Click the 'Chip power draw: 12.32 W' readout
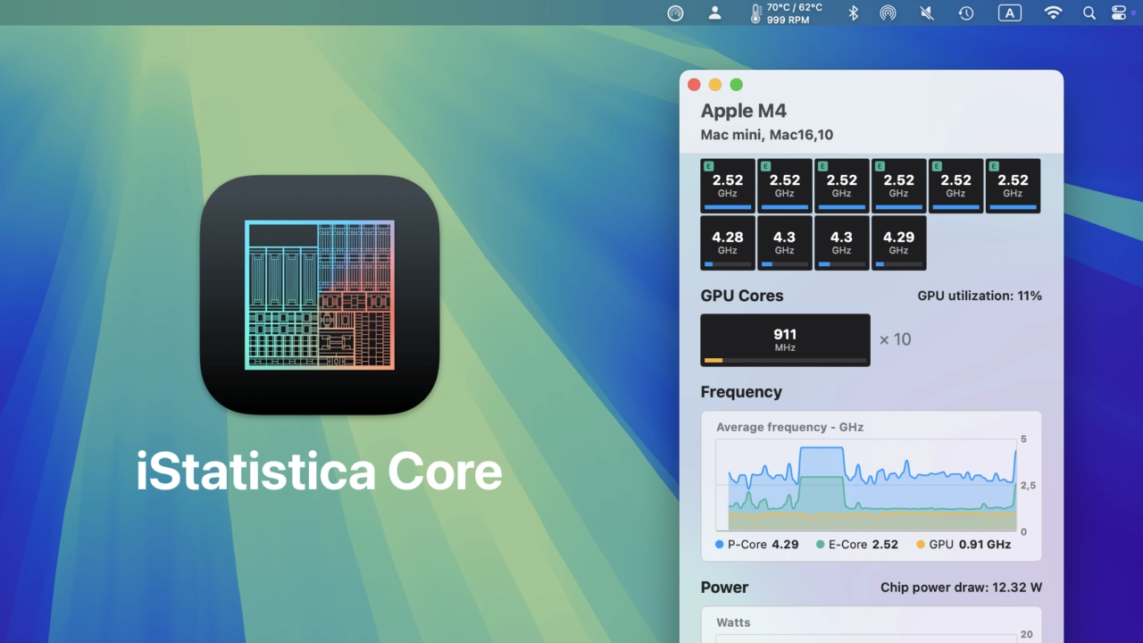Image resolution: width=1143 pixels, height=643 pixels. click(x=961, y=588)
